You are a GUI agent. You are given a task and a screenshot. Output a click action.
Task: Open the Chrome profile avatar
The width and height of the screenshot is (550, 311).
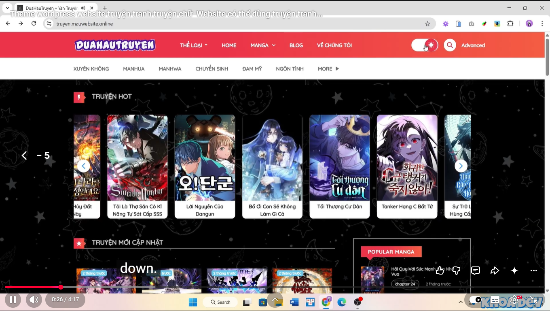point(529,23)
